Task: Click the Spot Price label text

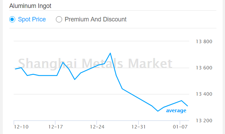Action: [x=32, y=19]
